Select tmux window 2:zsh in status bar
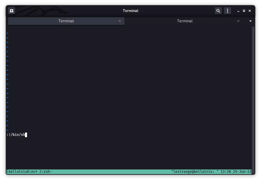 tap(45, 172)
